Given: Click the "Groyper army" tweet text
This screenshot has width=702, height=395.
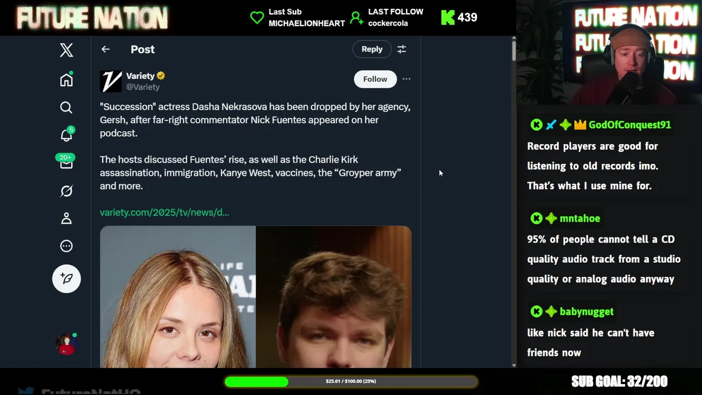Looking at the screenshot, I should pos(367,173).
